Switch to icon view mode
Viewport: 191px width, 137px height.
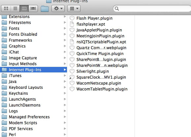[x=6, y=9]
